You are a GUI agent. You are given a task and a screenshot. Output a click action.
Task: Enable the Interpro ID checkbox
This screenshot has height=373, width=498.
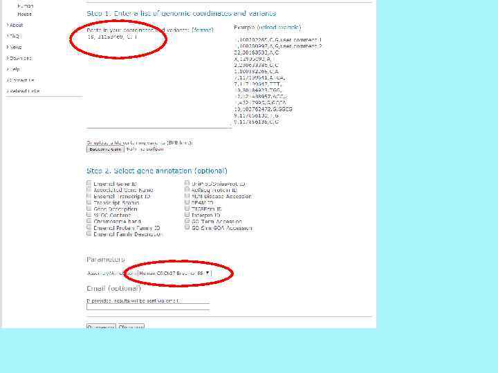(187, 215)
